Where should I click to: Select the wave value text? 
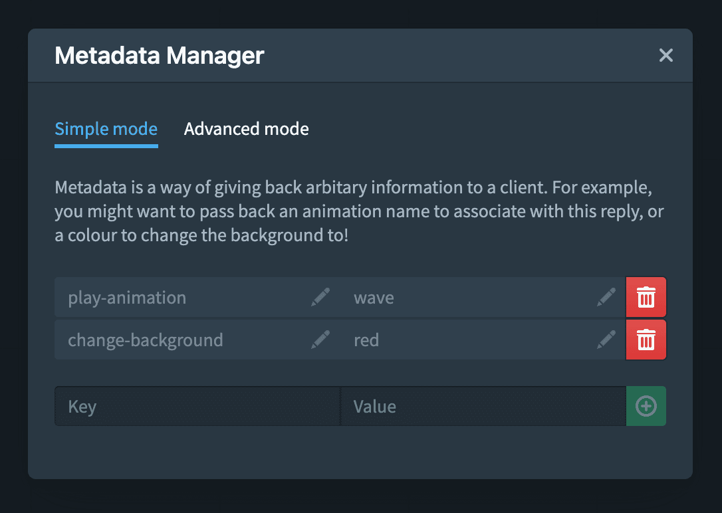coord(374,298)
